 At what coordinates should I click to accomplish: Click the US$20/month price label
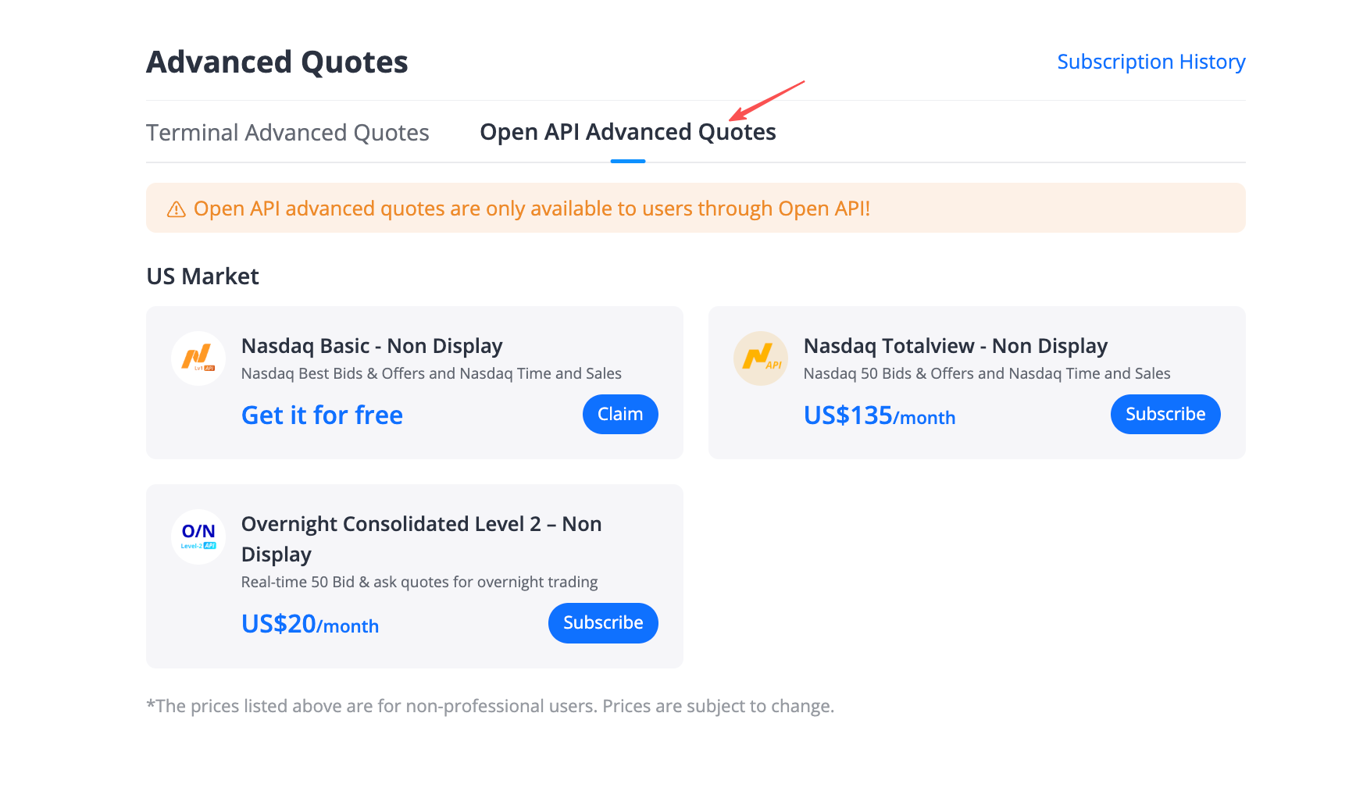click(x=310, y=624)
